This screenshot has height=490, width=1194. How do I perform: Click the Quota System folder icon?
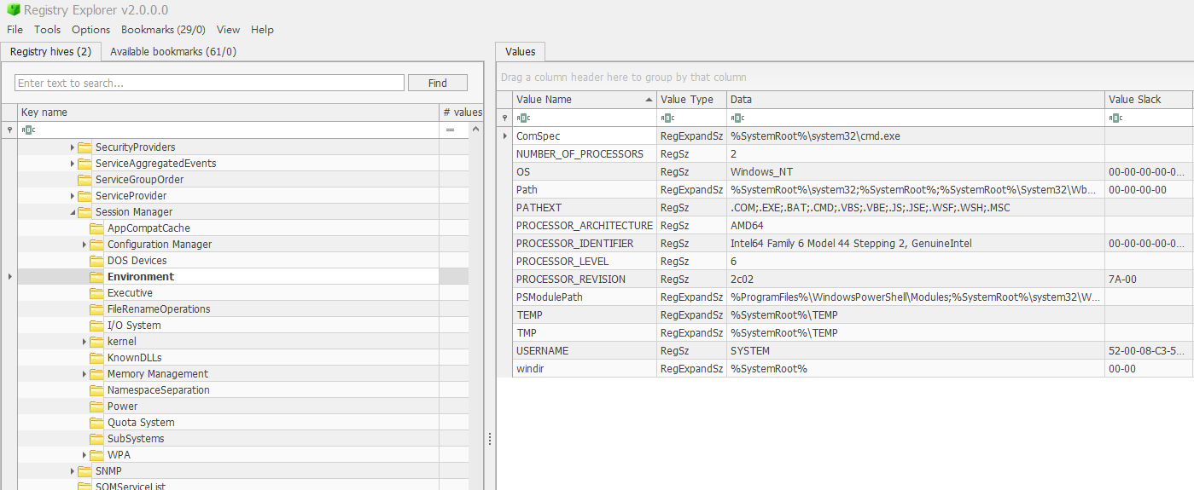point(96,423)
